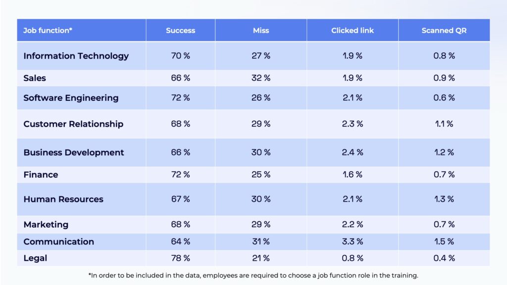Select the Human Resources row label
507x285 pixels.
63,199
